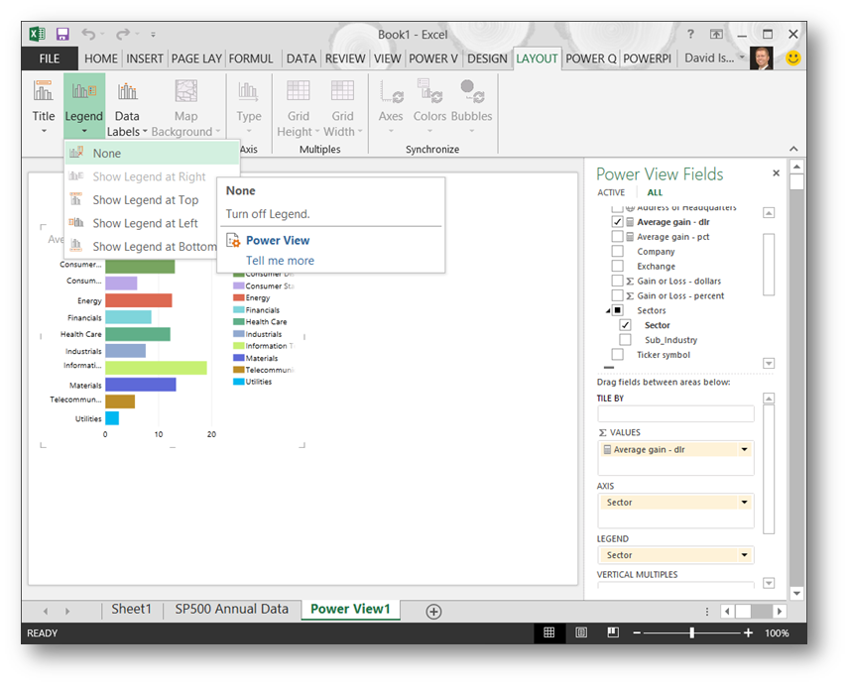Click the Energy red chart bar
The width and height of the screenshot is (849, 686).
pyautogui.click(x=139, y=300)
